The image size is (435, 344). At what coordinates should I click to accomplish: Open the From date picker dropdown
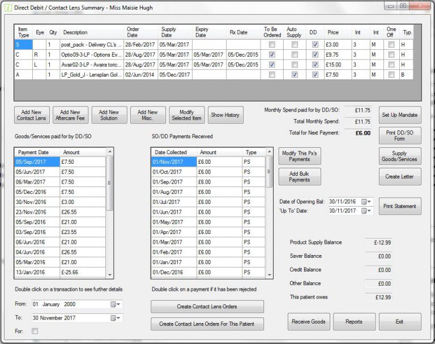116,304
